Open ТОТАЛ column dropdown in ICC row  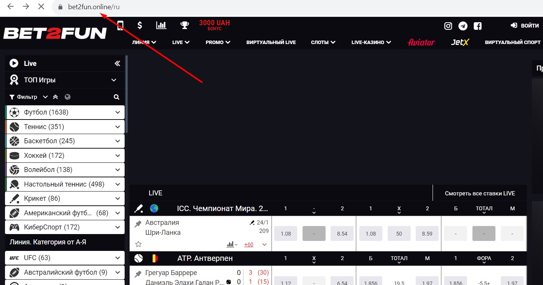coord(484,210)
